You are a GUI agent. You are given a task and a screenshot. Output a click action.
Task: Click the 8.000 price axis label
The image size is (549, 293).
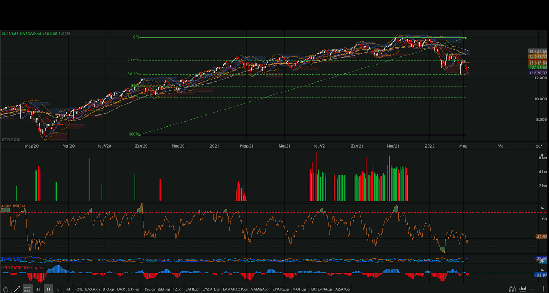tap(541, 120)
